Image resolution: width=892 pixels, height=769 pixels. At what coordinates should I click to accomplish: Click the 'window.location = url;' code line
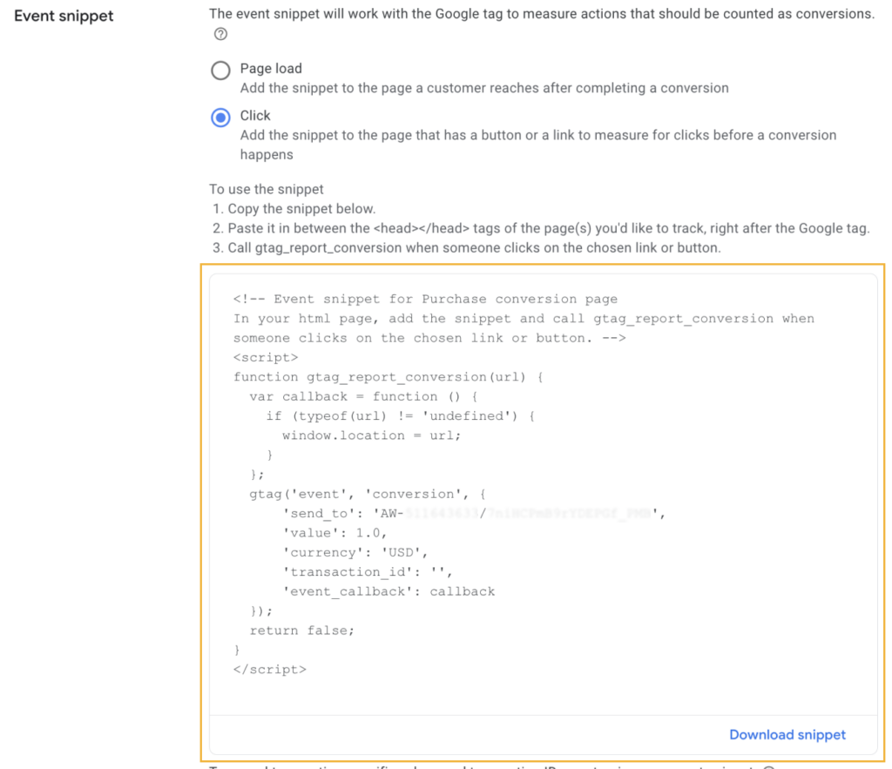click(371, 435)
